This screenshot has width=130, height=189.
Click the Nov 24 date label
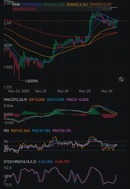click(63, 91)
